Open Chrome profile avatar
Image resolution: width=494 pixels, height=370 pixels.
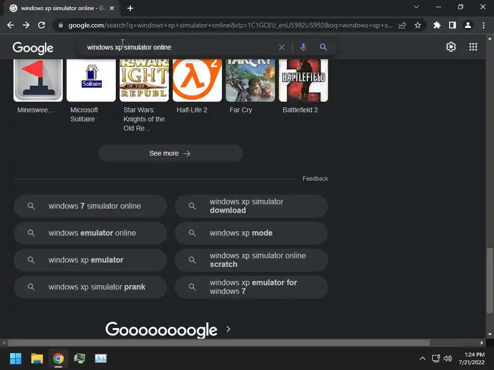click(468, 25)
